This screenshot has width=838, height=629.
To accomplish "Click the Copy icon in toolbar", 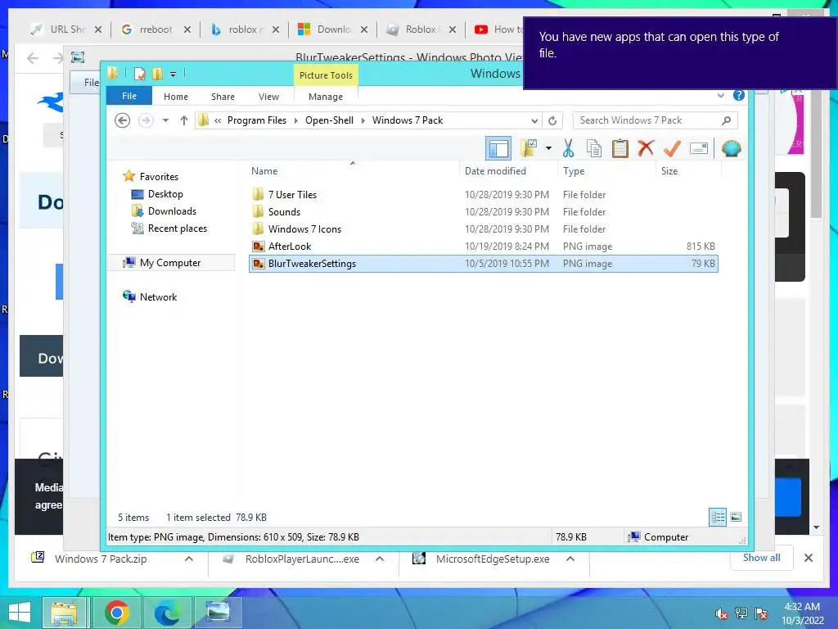I will [594, 148].
